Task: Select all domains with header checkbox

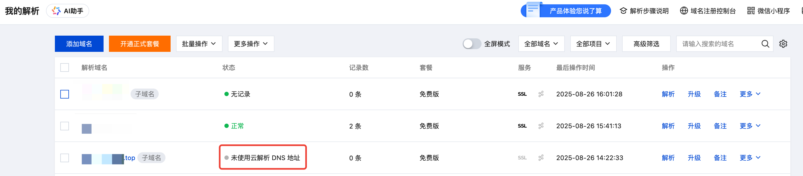Action: pos(65,67)
